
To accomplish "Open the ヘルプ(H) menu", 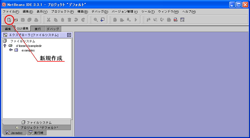I will 189,12.
